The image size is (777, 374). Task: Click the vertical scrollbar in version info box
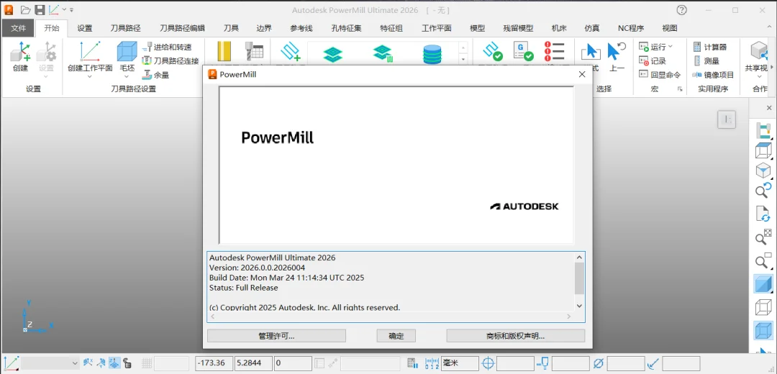click(579, 278)
